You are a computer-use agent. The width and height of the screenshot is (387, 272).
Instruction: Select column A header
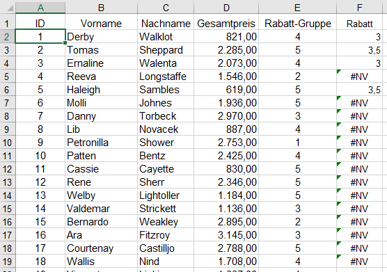coord(40,8)
